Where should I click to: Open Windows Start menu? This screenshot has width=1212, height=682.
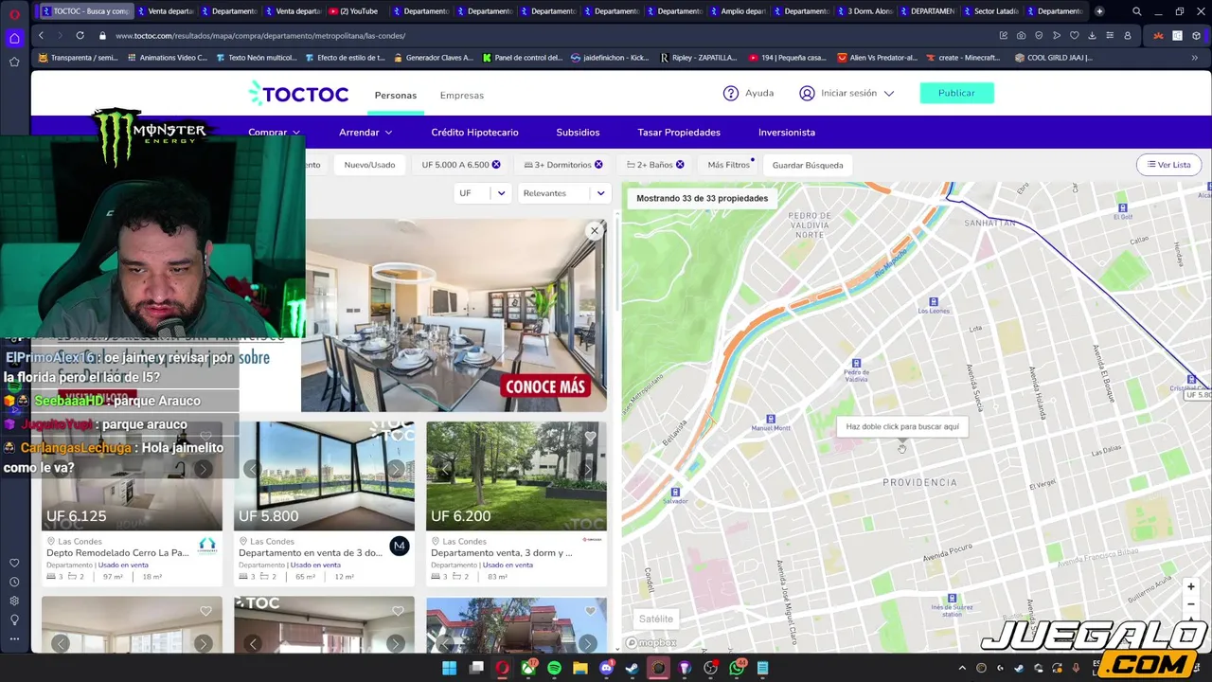click(x=450, y=668)
